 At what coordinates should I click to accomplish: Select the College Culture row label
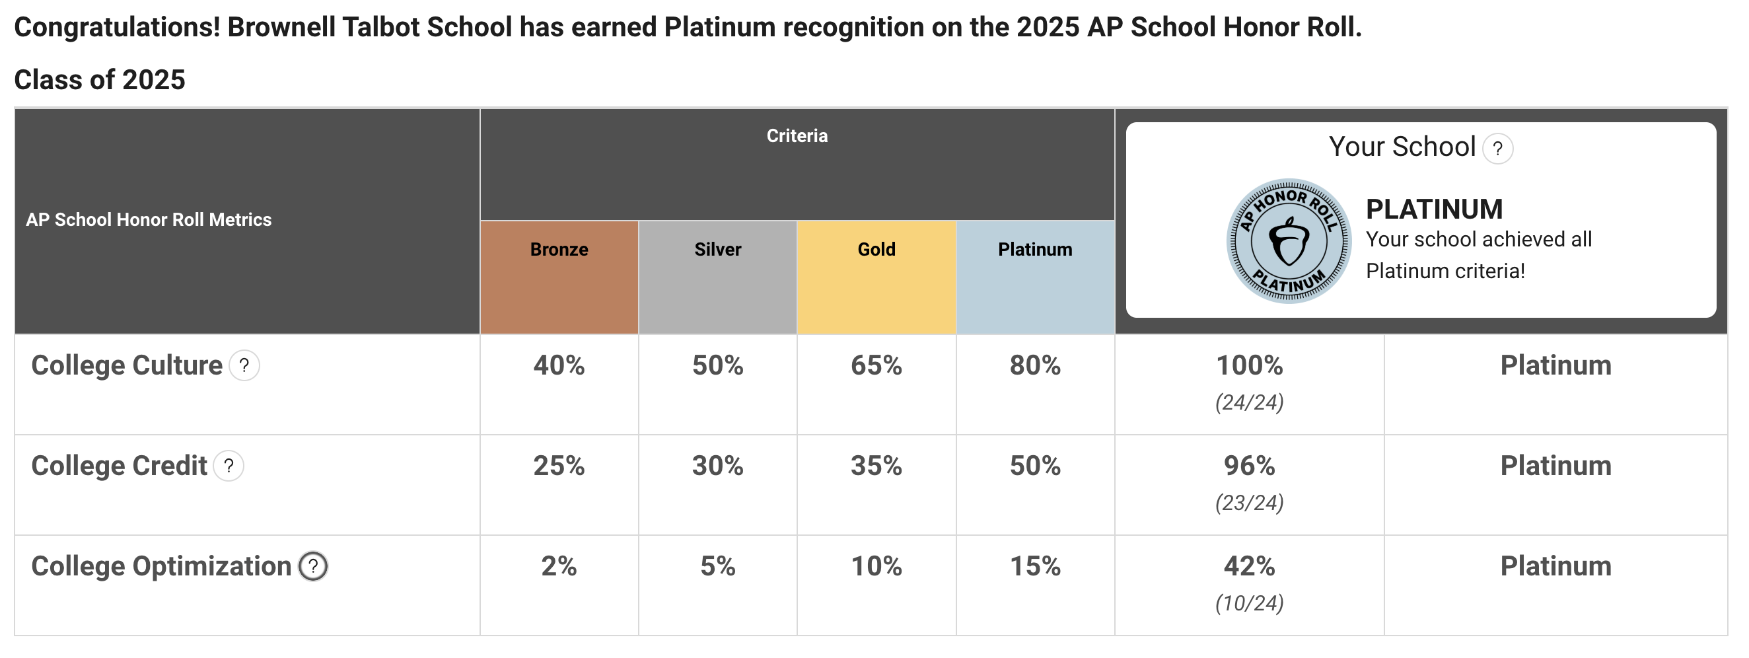point(127,366)
